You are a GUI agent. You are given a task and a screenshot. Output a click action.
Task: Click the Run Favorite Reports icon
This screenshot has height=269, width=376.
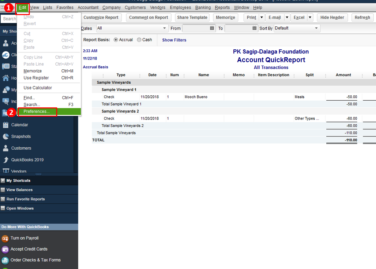(3, 199)
